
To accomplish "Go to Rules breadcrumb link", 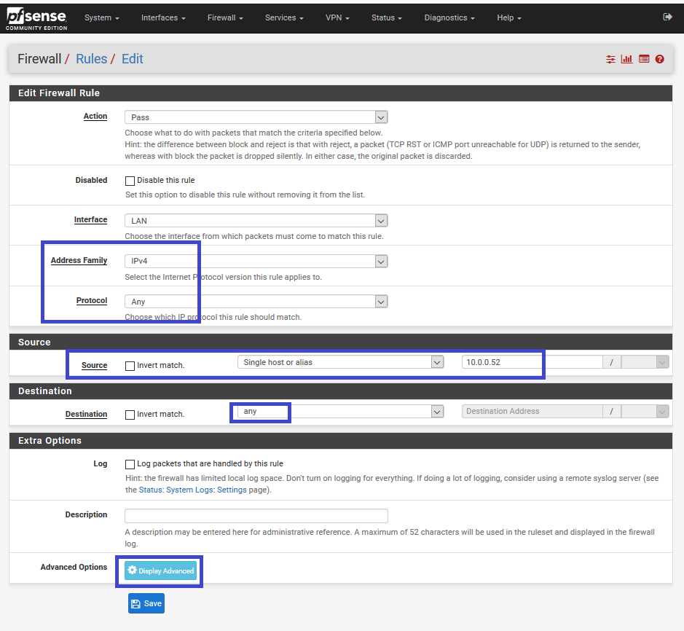I will [x=91, y=59].
